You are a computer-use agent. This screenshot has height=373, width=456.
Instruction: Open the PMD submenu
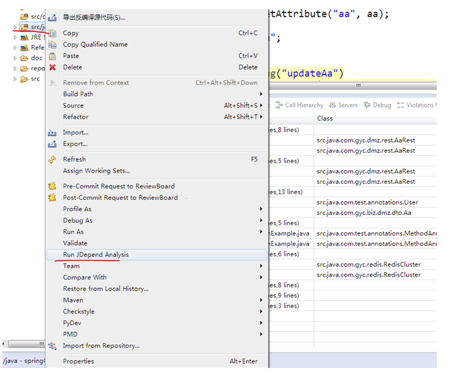click(x=157, y=335)
